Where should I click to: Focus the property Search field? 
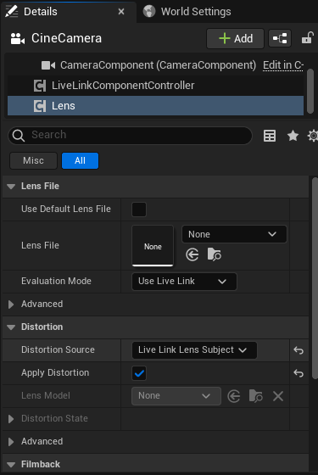click(x=131, y=136)
